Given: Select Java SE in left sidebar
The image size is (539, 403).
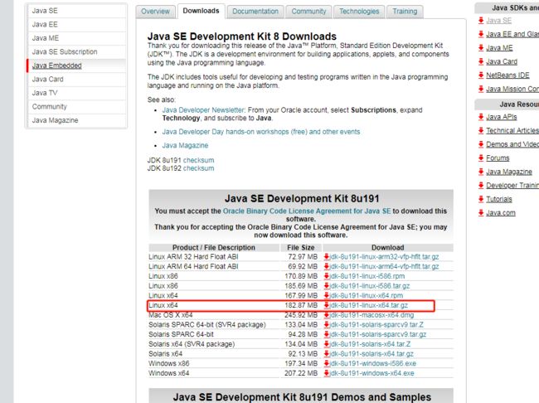Looking at the screenshot, I should pyautogui.click(x=76, y=11).
